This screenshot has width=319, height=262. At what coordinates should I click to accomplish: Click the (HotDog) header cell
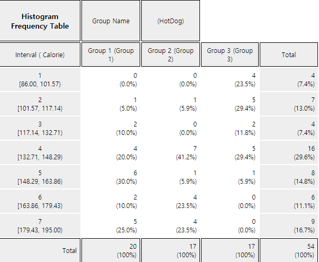pos(170,21)
